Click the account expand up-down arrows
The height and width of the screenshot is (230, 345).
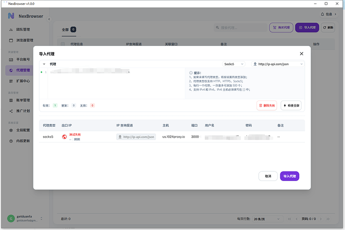(41, 218)
